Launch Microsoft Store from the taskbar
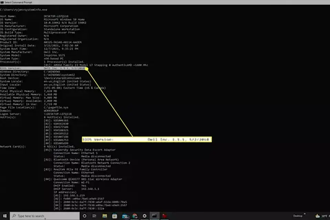Screen dimensions: 330x220 coord(114,216)
